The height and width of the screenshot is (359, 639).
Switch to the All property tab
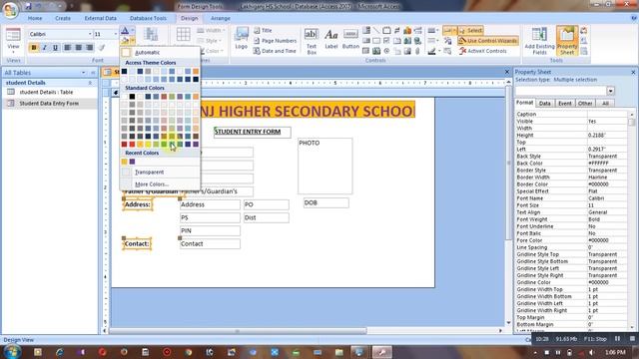pyautogui.click(x=605, y=104)
